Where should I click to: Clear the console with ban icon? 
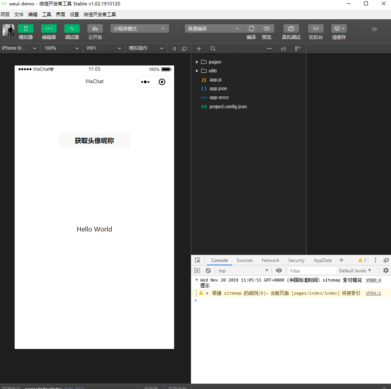208,270
